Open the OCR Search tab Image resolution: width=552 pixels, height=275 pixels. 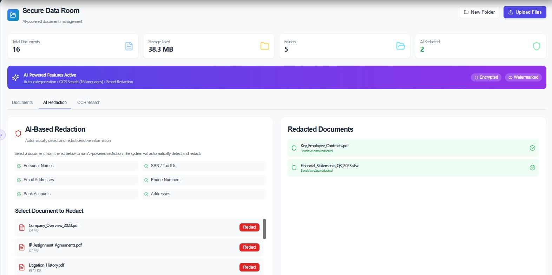point(89,103)
